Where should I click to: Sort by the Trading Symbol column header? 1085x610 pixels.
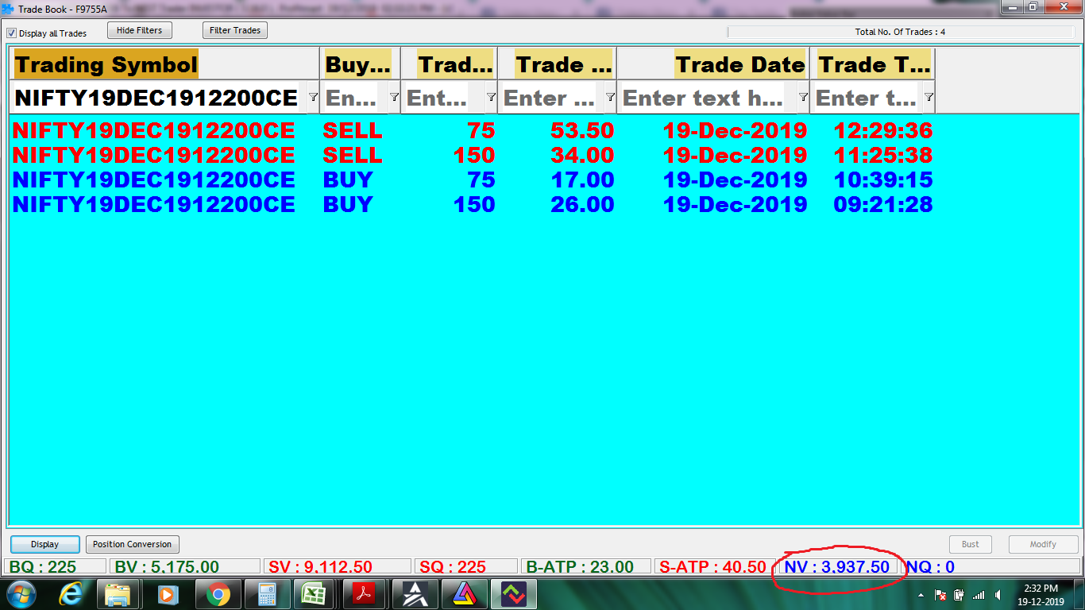[x=106, y=64]
